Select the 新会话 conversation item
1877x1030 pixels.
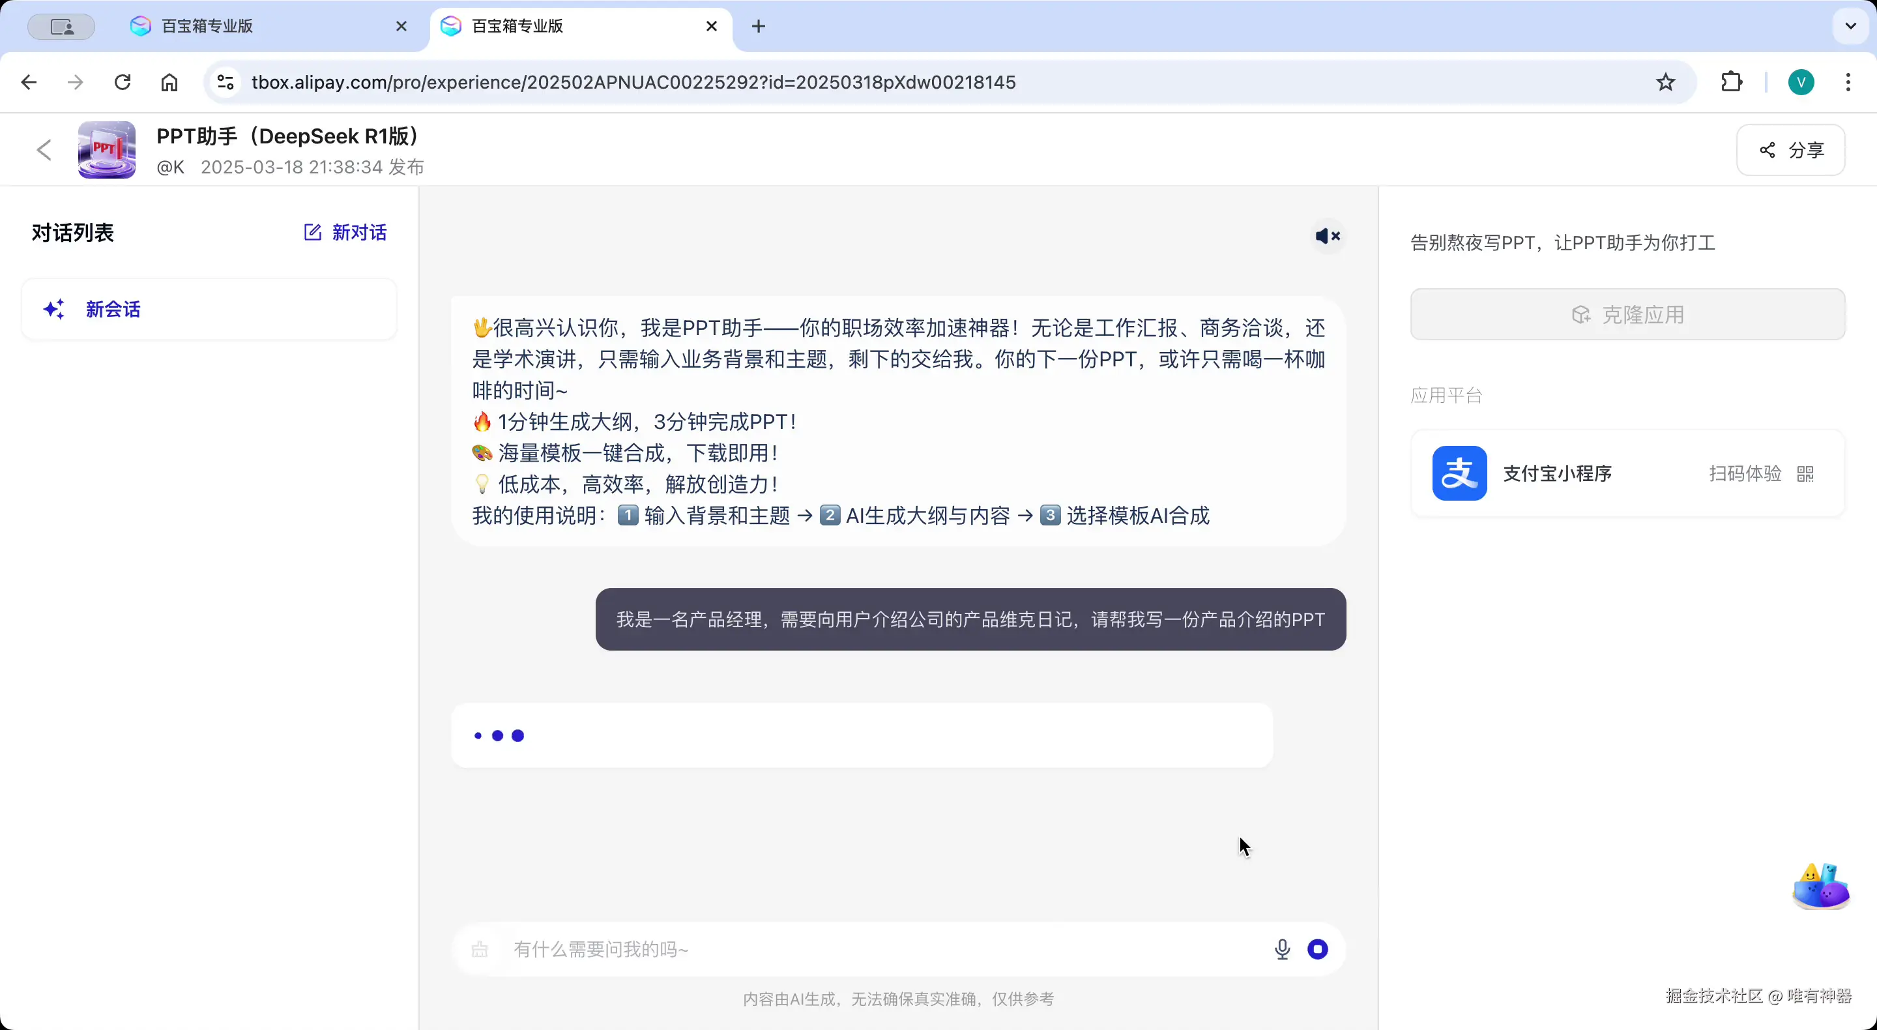click(209, 309)
